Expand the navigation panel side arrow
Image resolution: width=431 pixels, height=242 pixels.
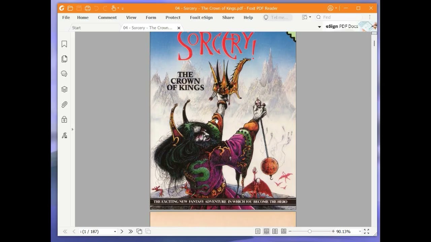coord(72,129)
